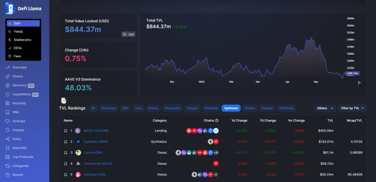The width and height of the screenshot is (376, 182).
Task: Filter rankings by Arbitrum
Action: (x=211, y=108)
